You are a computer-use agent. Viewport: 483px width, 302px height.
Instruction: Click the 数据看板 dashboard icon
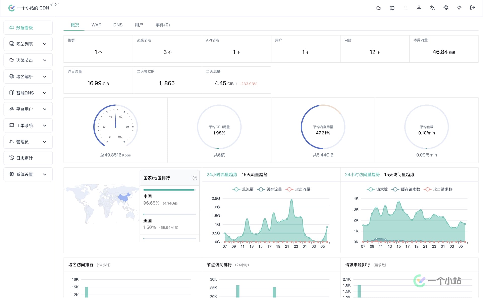[12, 27]
